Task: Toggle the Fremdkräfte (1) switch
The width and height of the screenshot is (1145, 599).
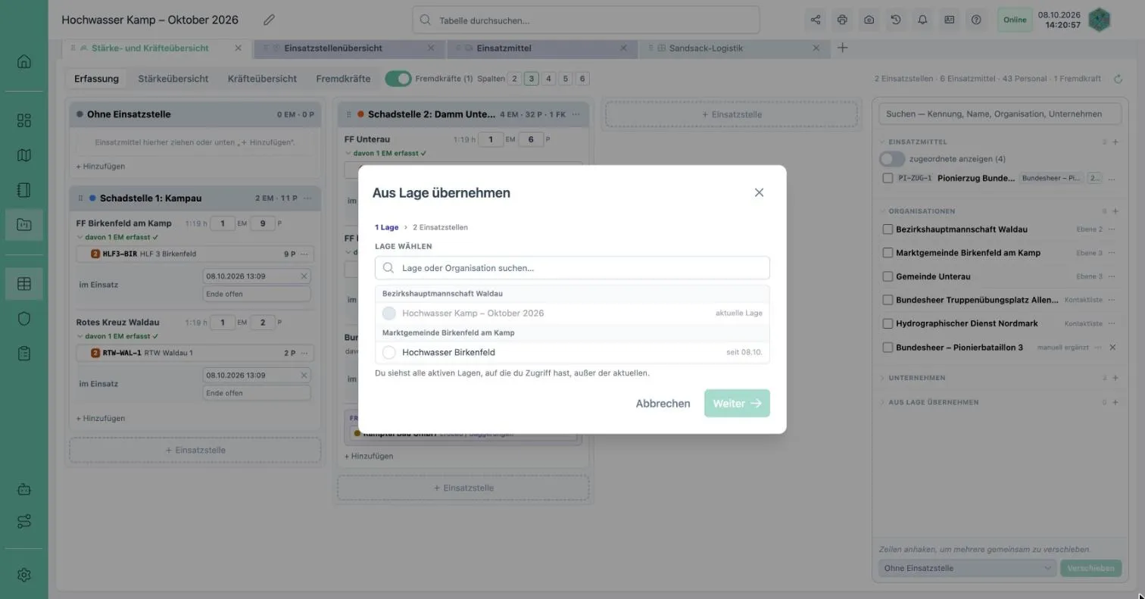Action: tap(398, 79)
